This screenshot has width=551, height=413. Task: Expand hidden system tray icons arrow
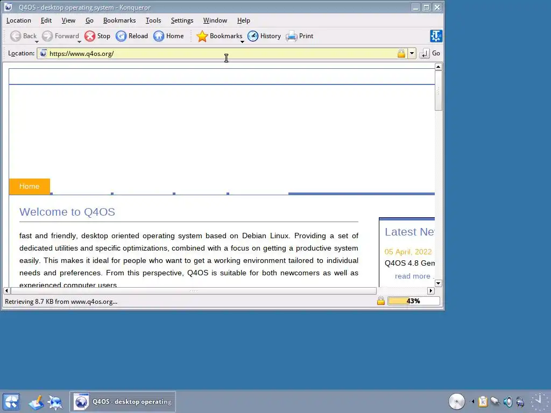click(472, 401)
